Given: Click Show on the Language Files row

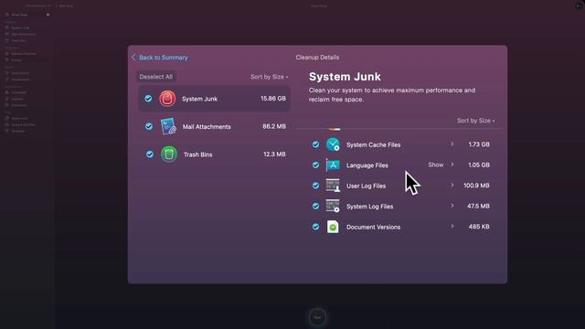Looking at the screenshot, I should pyautogui.click(x=436, y=164).
